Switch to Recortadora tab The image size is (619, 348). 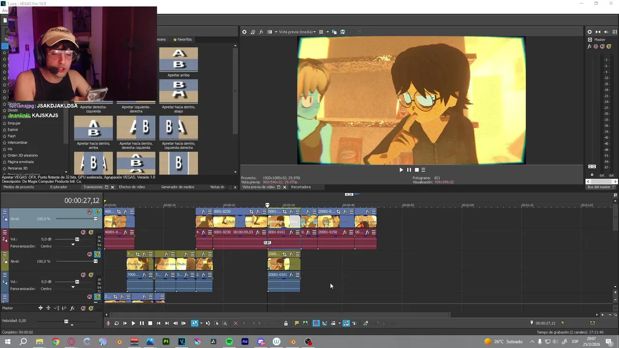301,187
